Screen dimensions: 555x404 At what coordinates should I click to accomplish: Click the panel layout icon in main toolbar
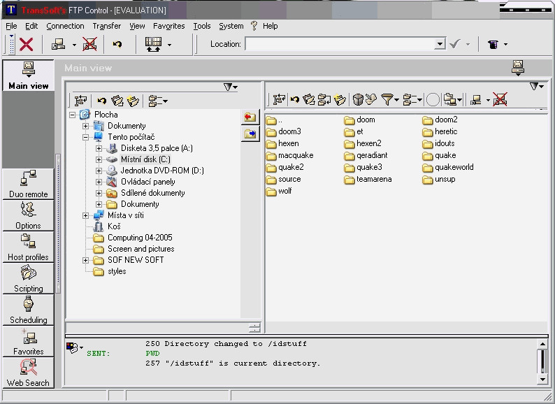point(153,44)
